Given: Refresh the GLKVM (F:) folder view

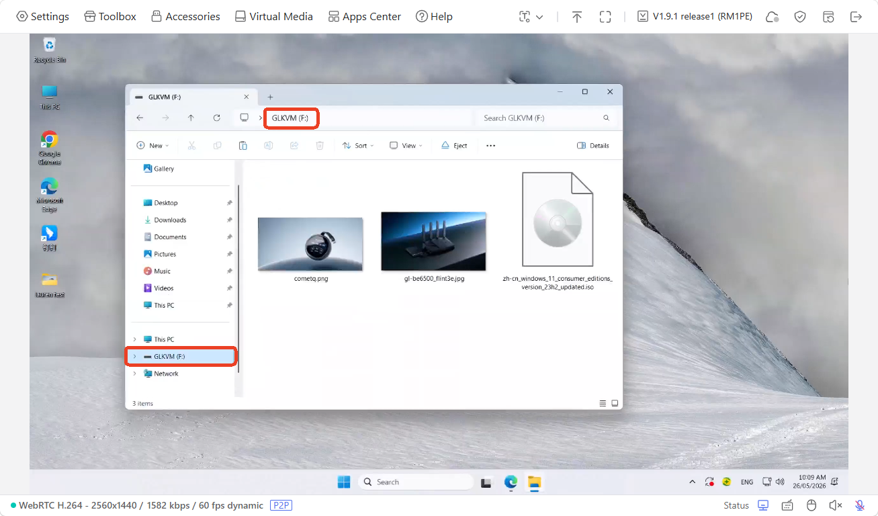Looking at the screenshot, I should [x=216, y=118].
